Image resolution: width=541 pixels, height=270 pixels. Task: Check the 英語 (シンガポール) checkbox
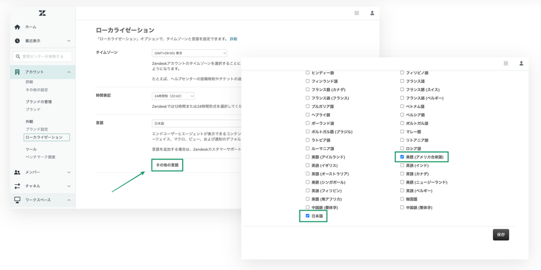(x=308, y=182)
